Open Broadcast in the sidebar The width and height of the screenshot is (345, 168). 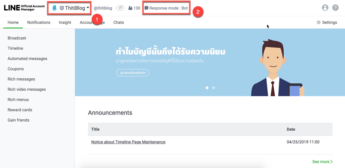coord(17,38)
